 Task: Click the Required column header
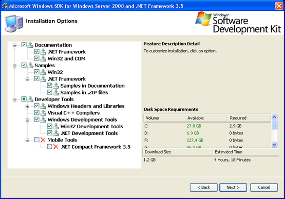coord(249,118)
